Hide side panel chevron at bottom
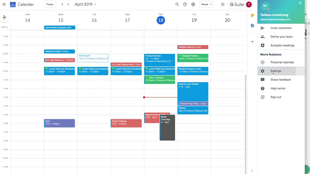The width and height of the screenshot is (310, 174). coord(252,171)
